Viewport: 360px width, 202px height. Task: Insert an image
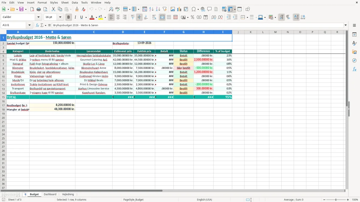point(173,9)
